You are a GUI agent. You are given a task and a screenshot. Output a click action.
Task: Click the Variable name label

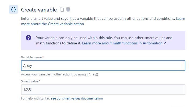[31, 57]
